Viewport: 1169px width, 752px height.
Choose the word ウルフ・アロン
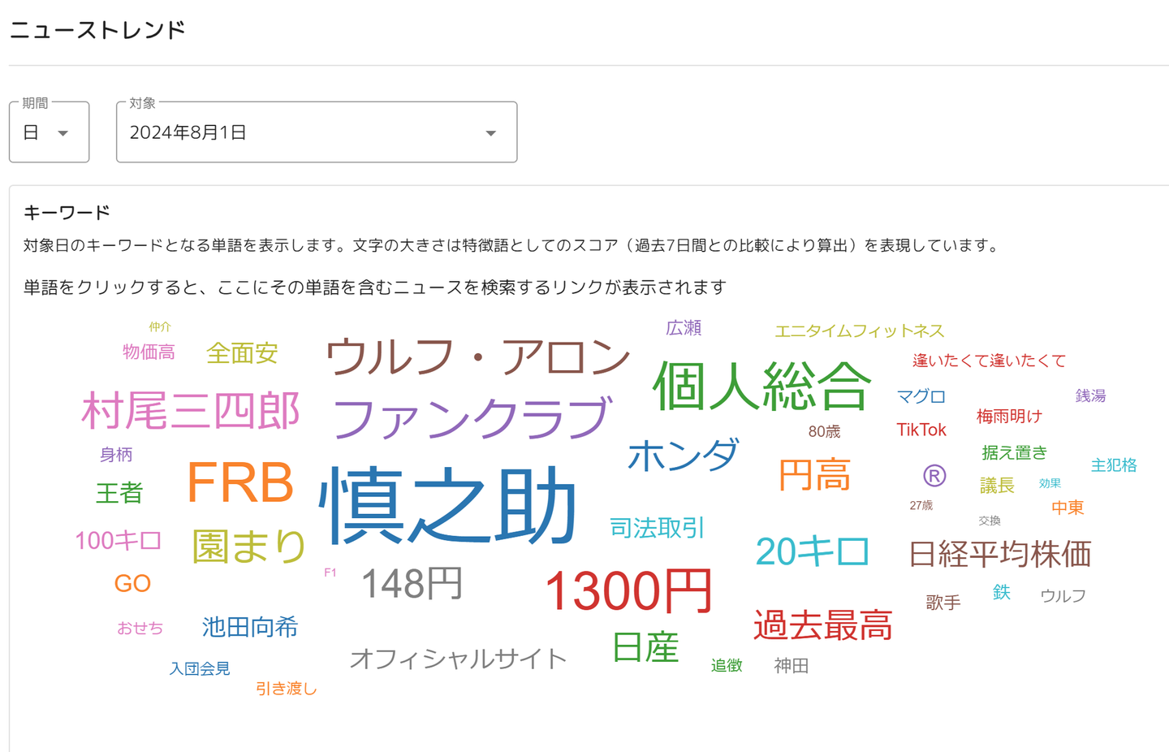pyautogui.click(x=477, y=357)
